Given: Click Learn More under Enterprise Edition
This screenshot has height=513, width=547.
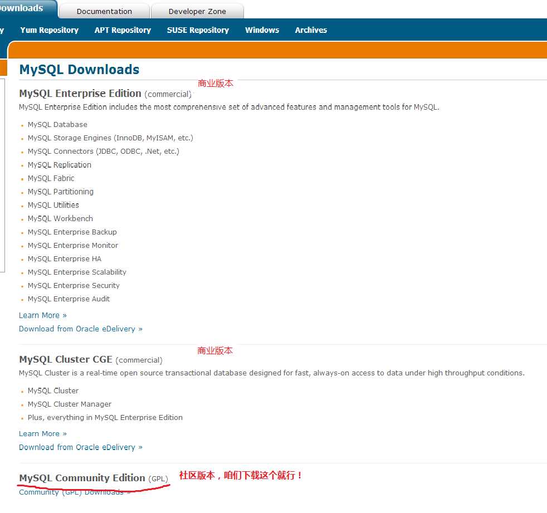Looking at the screenshot, I should (42, 315).
